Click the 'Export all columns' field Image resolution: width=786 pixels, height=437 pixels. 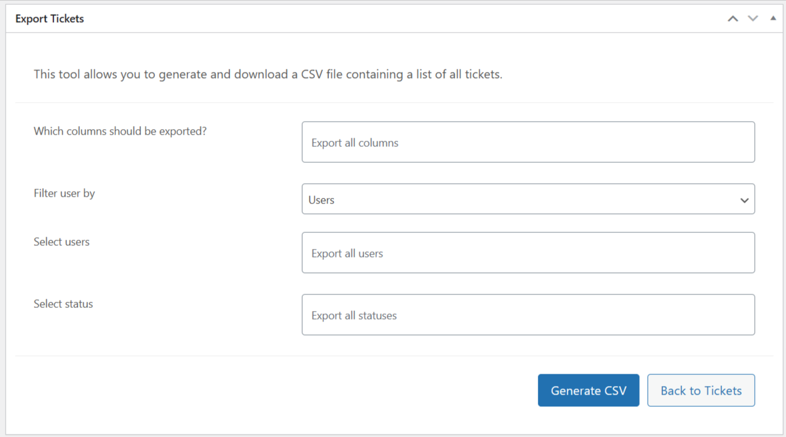[528, 142]
